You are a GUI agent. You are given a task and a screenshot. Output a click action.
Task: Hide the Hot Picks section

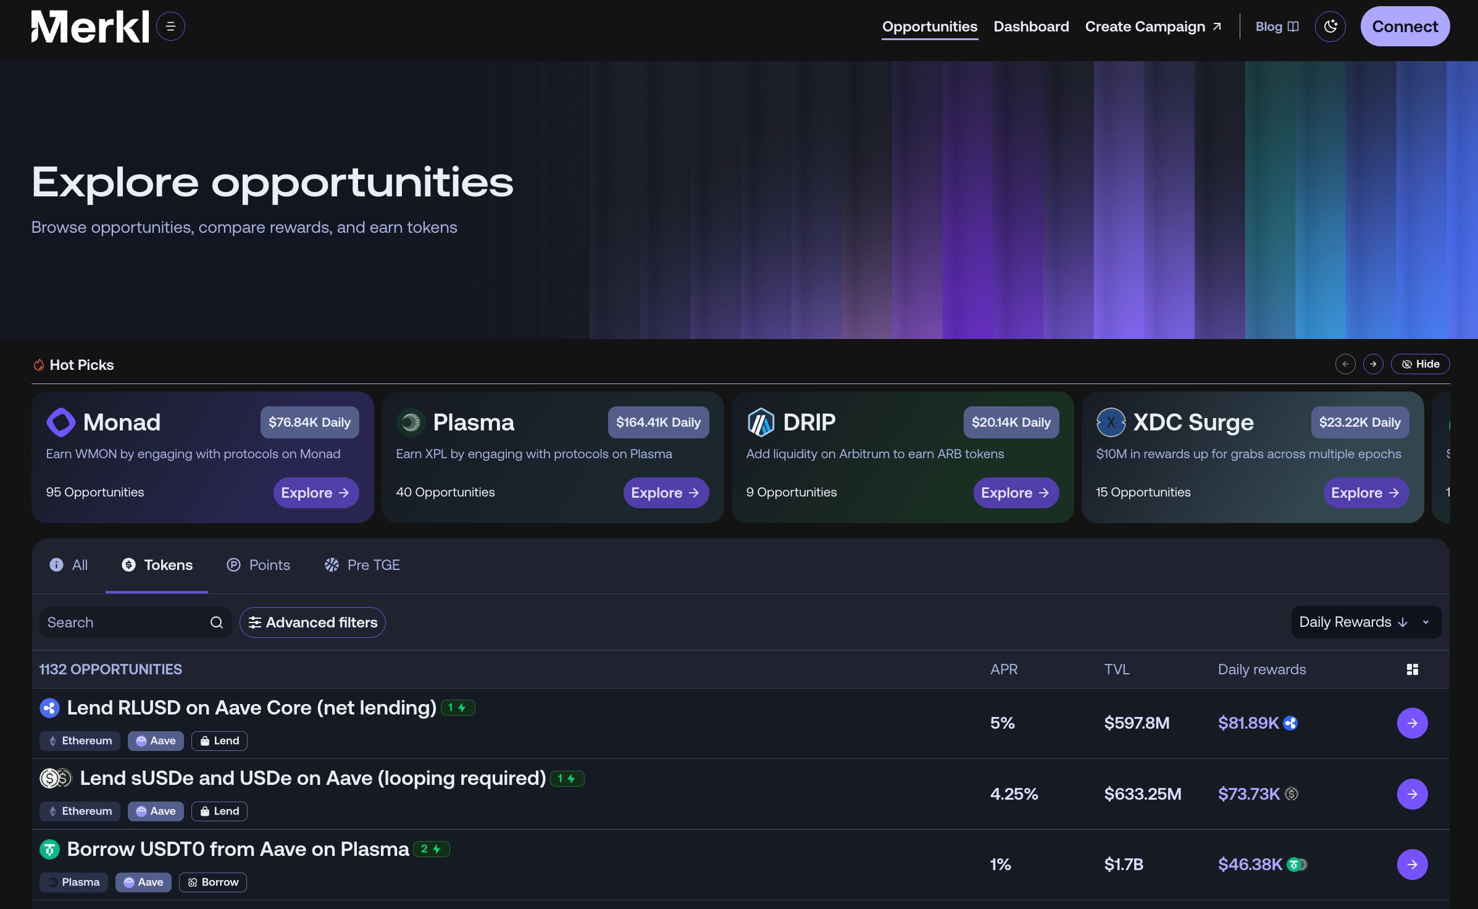(1420, 364)
